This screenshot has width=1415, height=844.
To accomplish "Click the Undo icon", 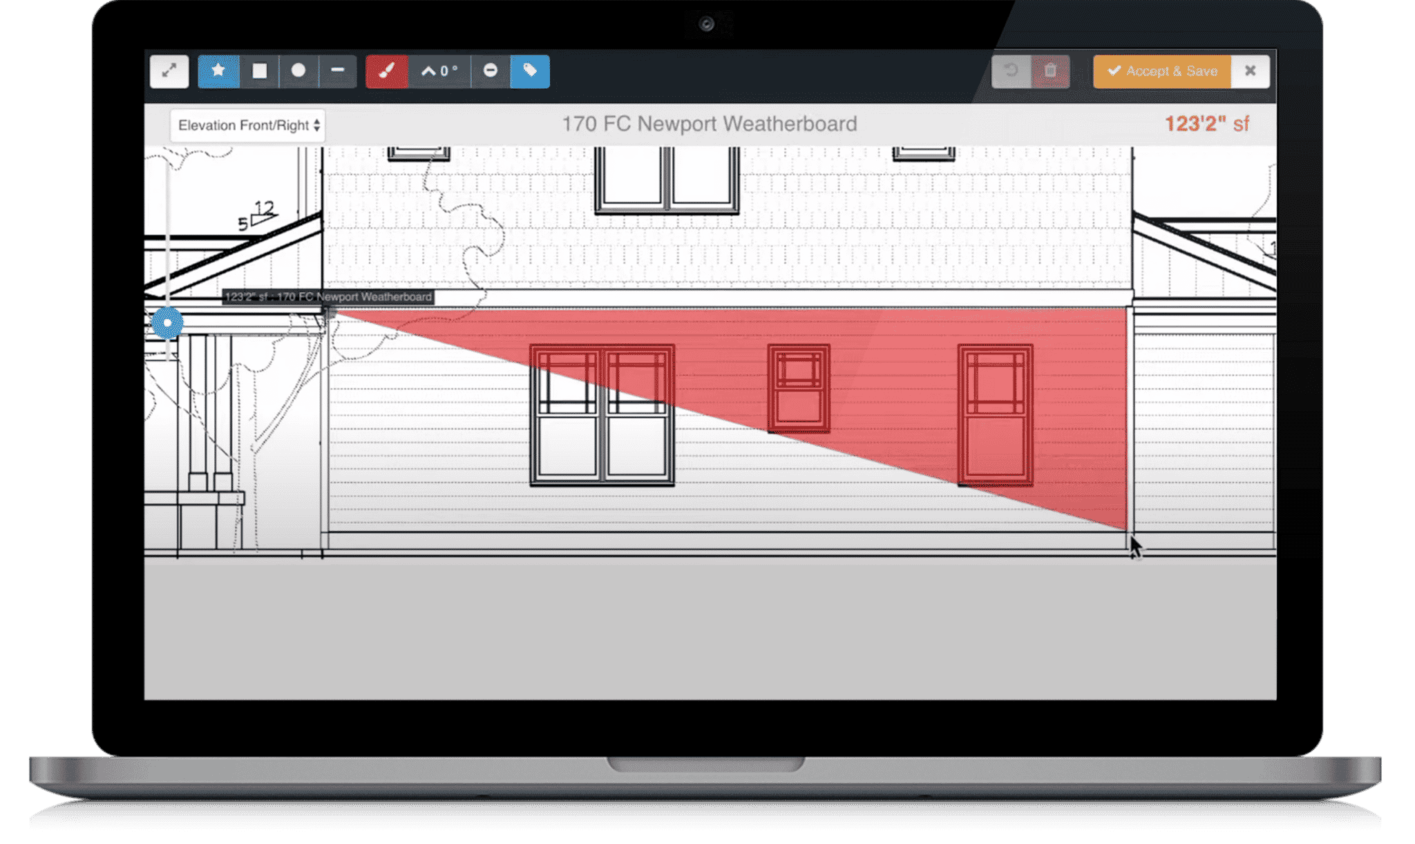I will pyautogui.click(x=1010, y=71).
